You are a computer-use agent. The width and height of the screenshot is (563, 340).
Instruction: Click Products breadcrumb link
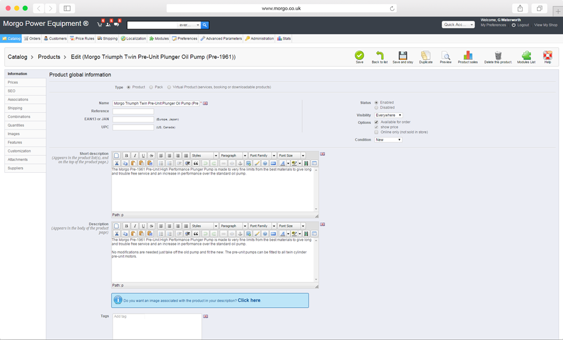coord(49,57)
